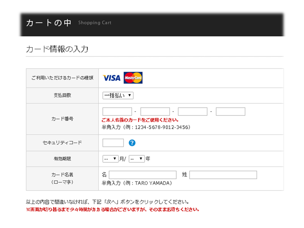Click the ご利用いただけるカードの種類 label
The height and width of the screenshot is (228, 304).
point(62,78)
